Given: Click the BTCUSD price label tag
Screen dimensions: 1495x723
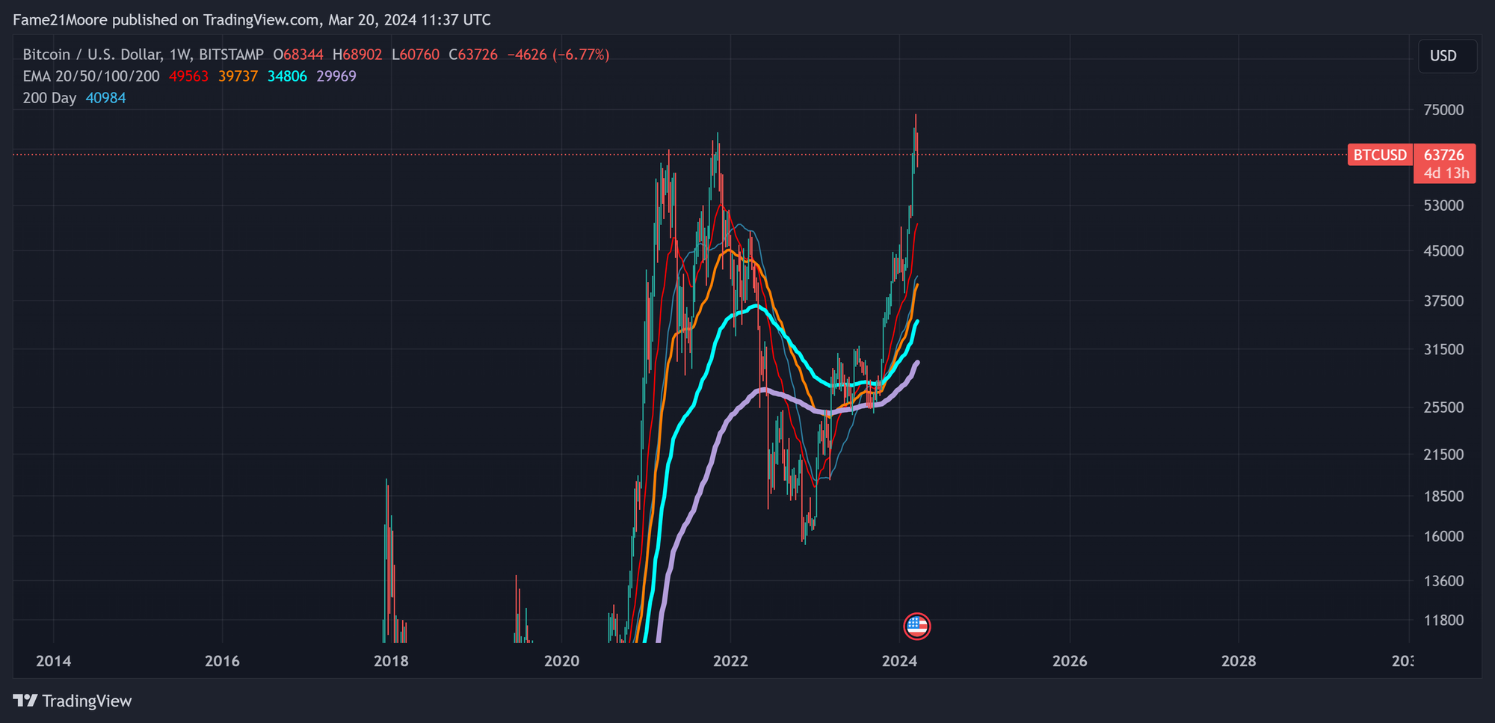Looking at the screenshot, I should coord(1380,155).
